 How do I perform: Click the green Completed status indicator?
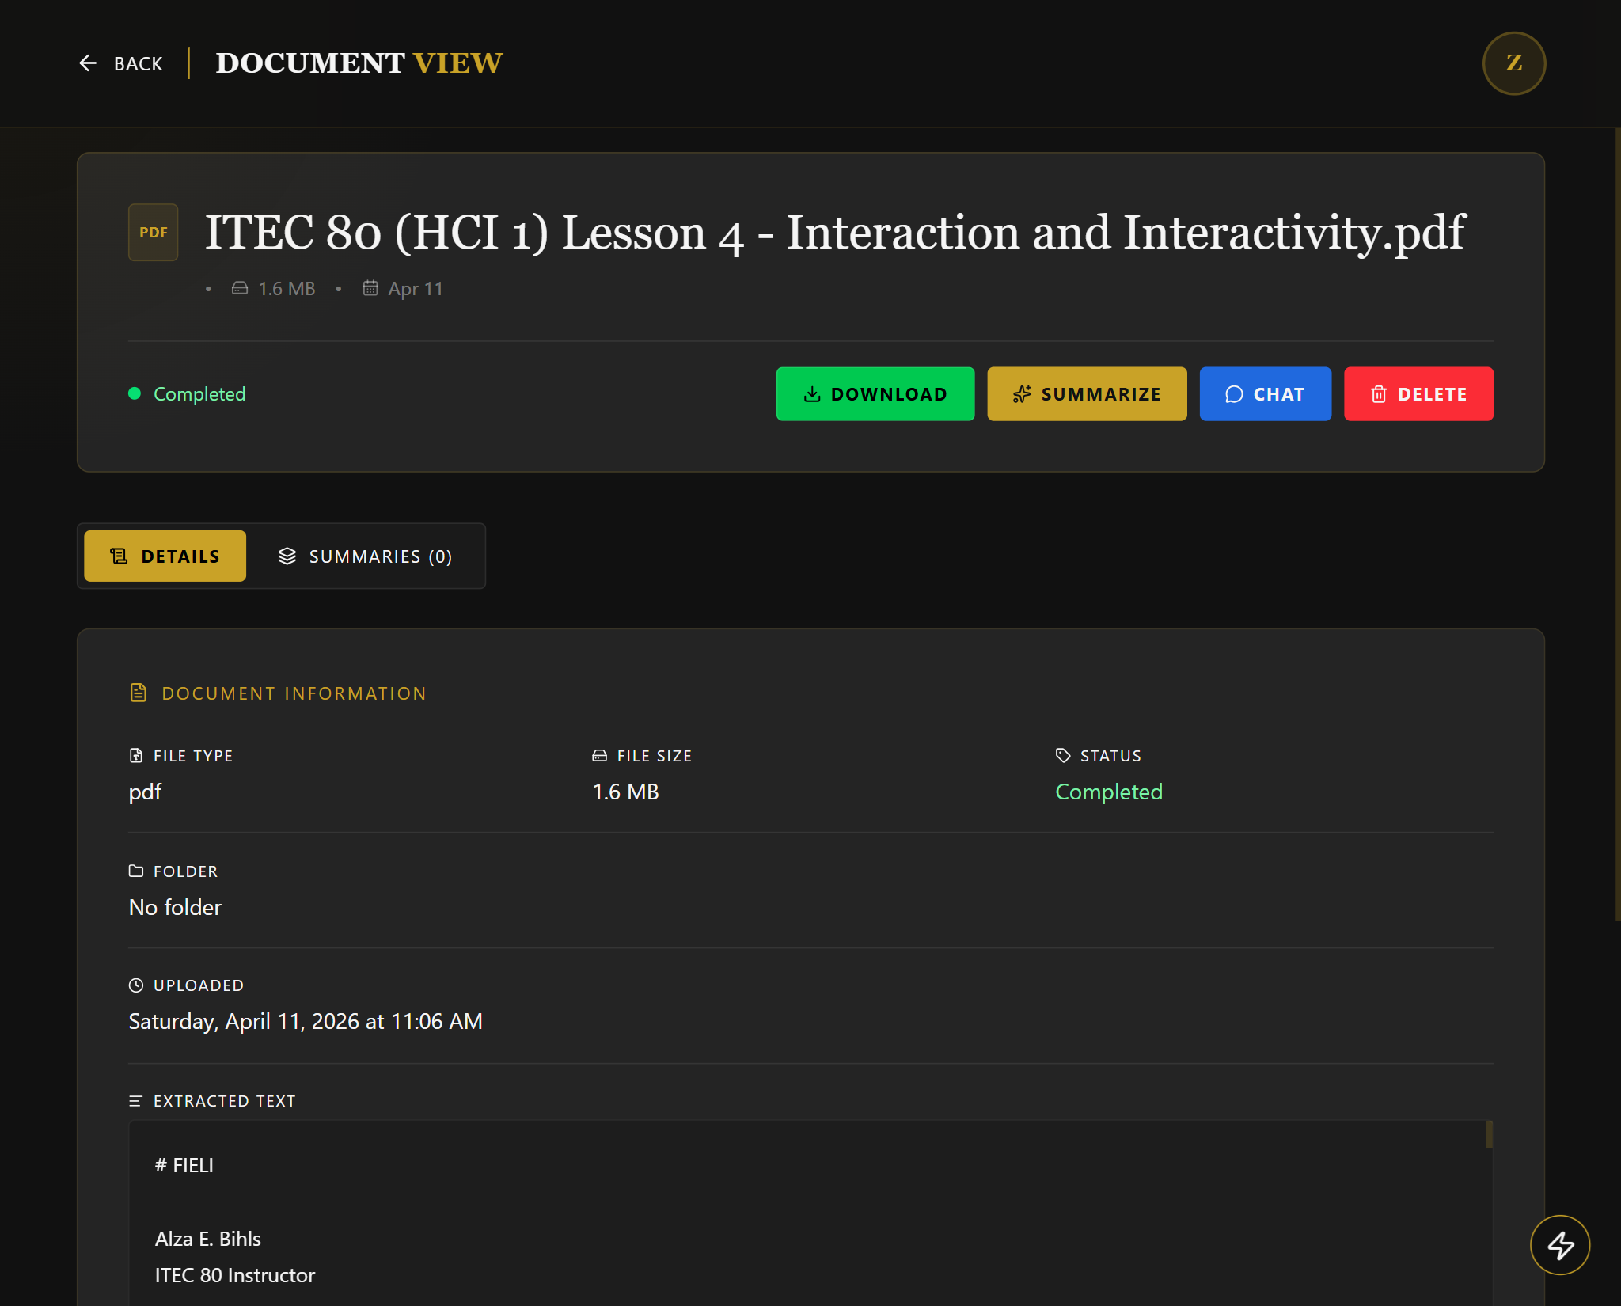pos(188,393)
